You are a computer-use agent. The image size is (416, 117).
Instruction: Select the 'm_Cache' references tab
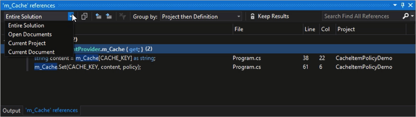click(51, 110)
